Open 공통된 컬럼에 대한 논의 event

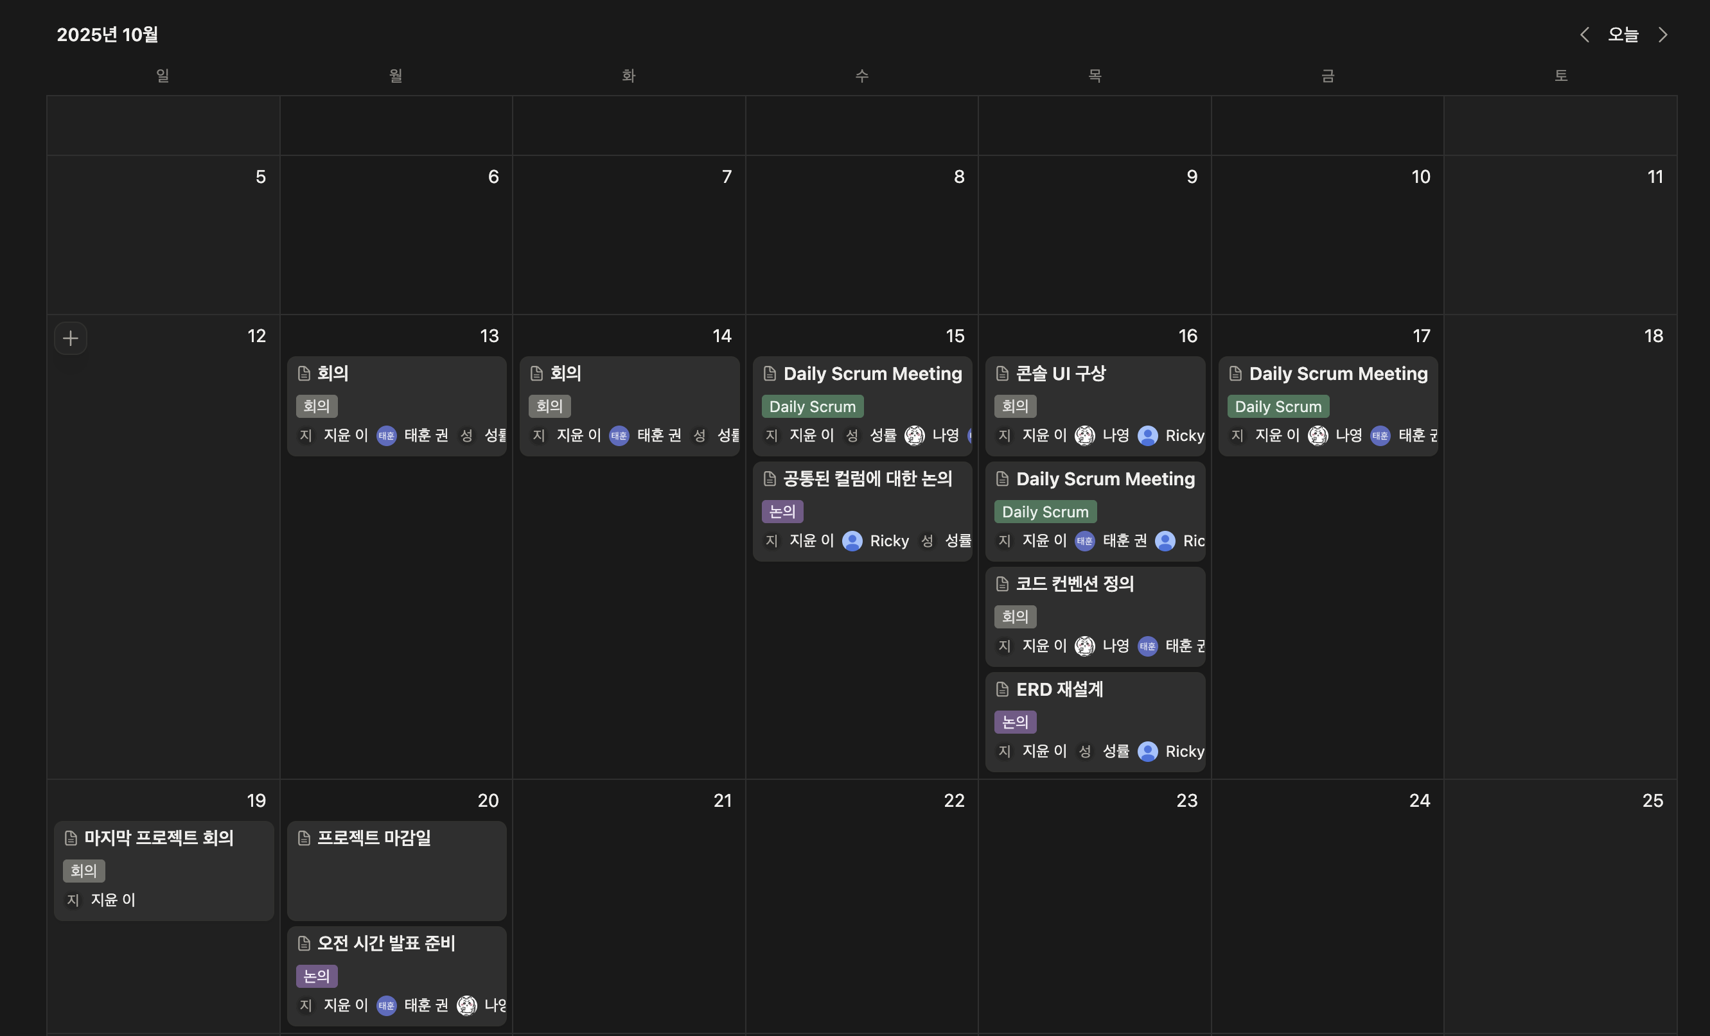867,478
